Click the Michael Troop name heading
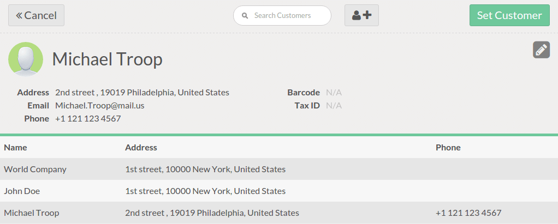This screenshot has width=558, height=224. 107,59
